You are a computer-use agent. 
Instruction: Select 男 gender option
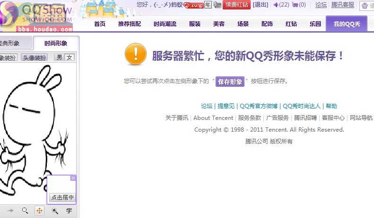tap(60, 58)
